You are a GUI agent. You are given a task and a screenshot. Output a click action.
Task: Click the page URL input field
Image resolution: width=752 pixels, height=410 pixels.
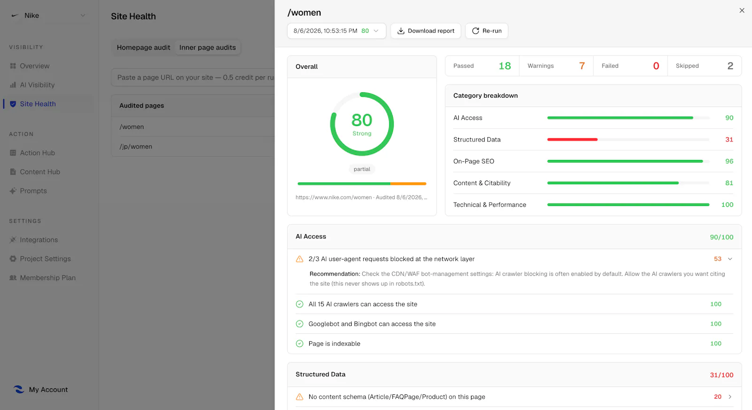[x=193, y=78]
